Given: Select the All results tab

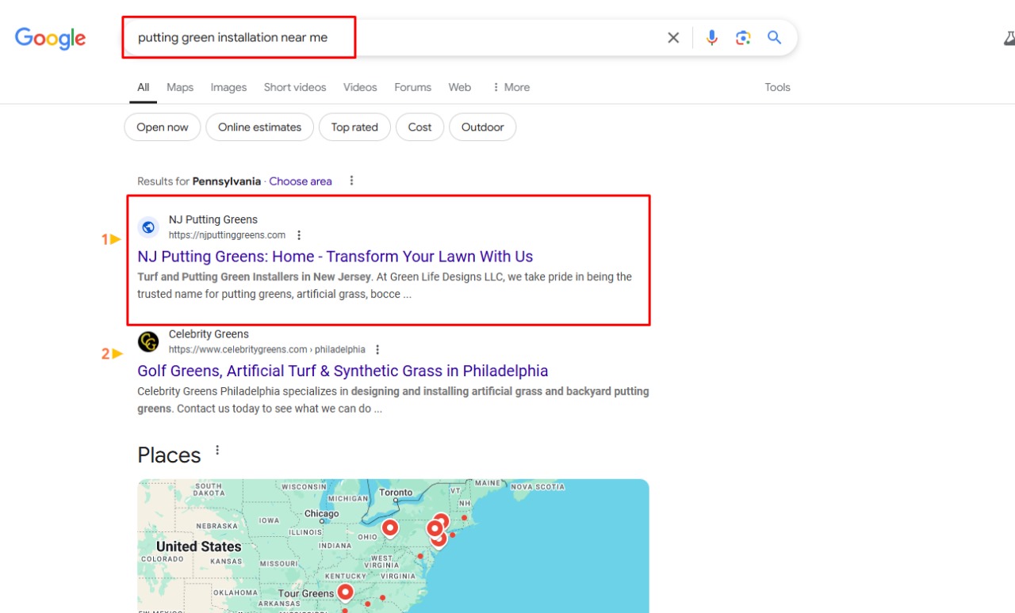Looking at the screenshot, I should (143, 87).
